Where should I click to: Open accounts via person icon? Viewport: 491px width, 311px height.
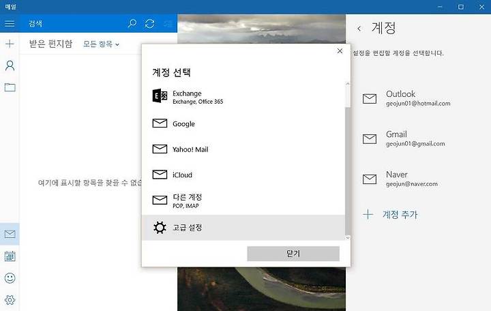[10, 65]
